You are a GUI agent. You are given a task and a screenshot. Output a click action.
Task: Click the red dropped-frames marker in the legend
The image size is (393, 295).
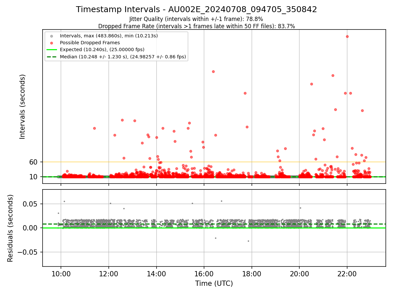(x=51, y=43)
